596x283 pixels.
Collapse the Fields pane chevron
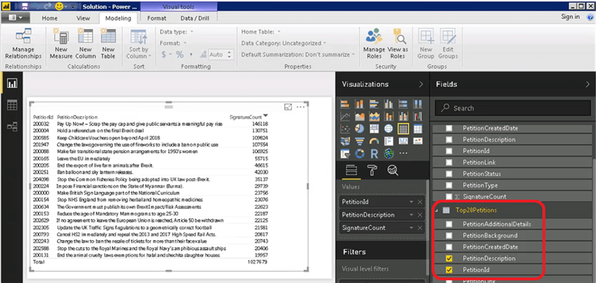587,84
